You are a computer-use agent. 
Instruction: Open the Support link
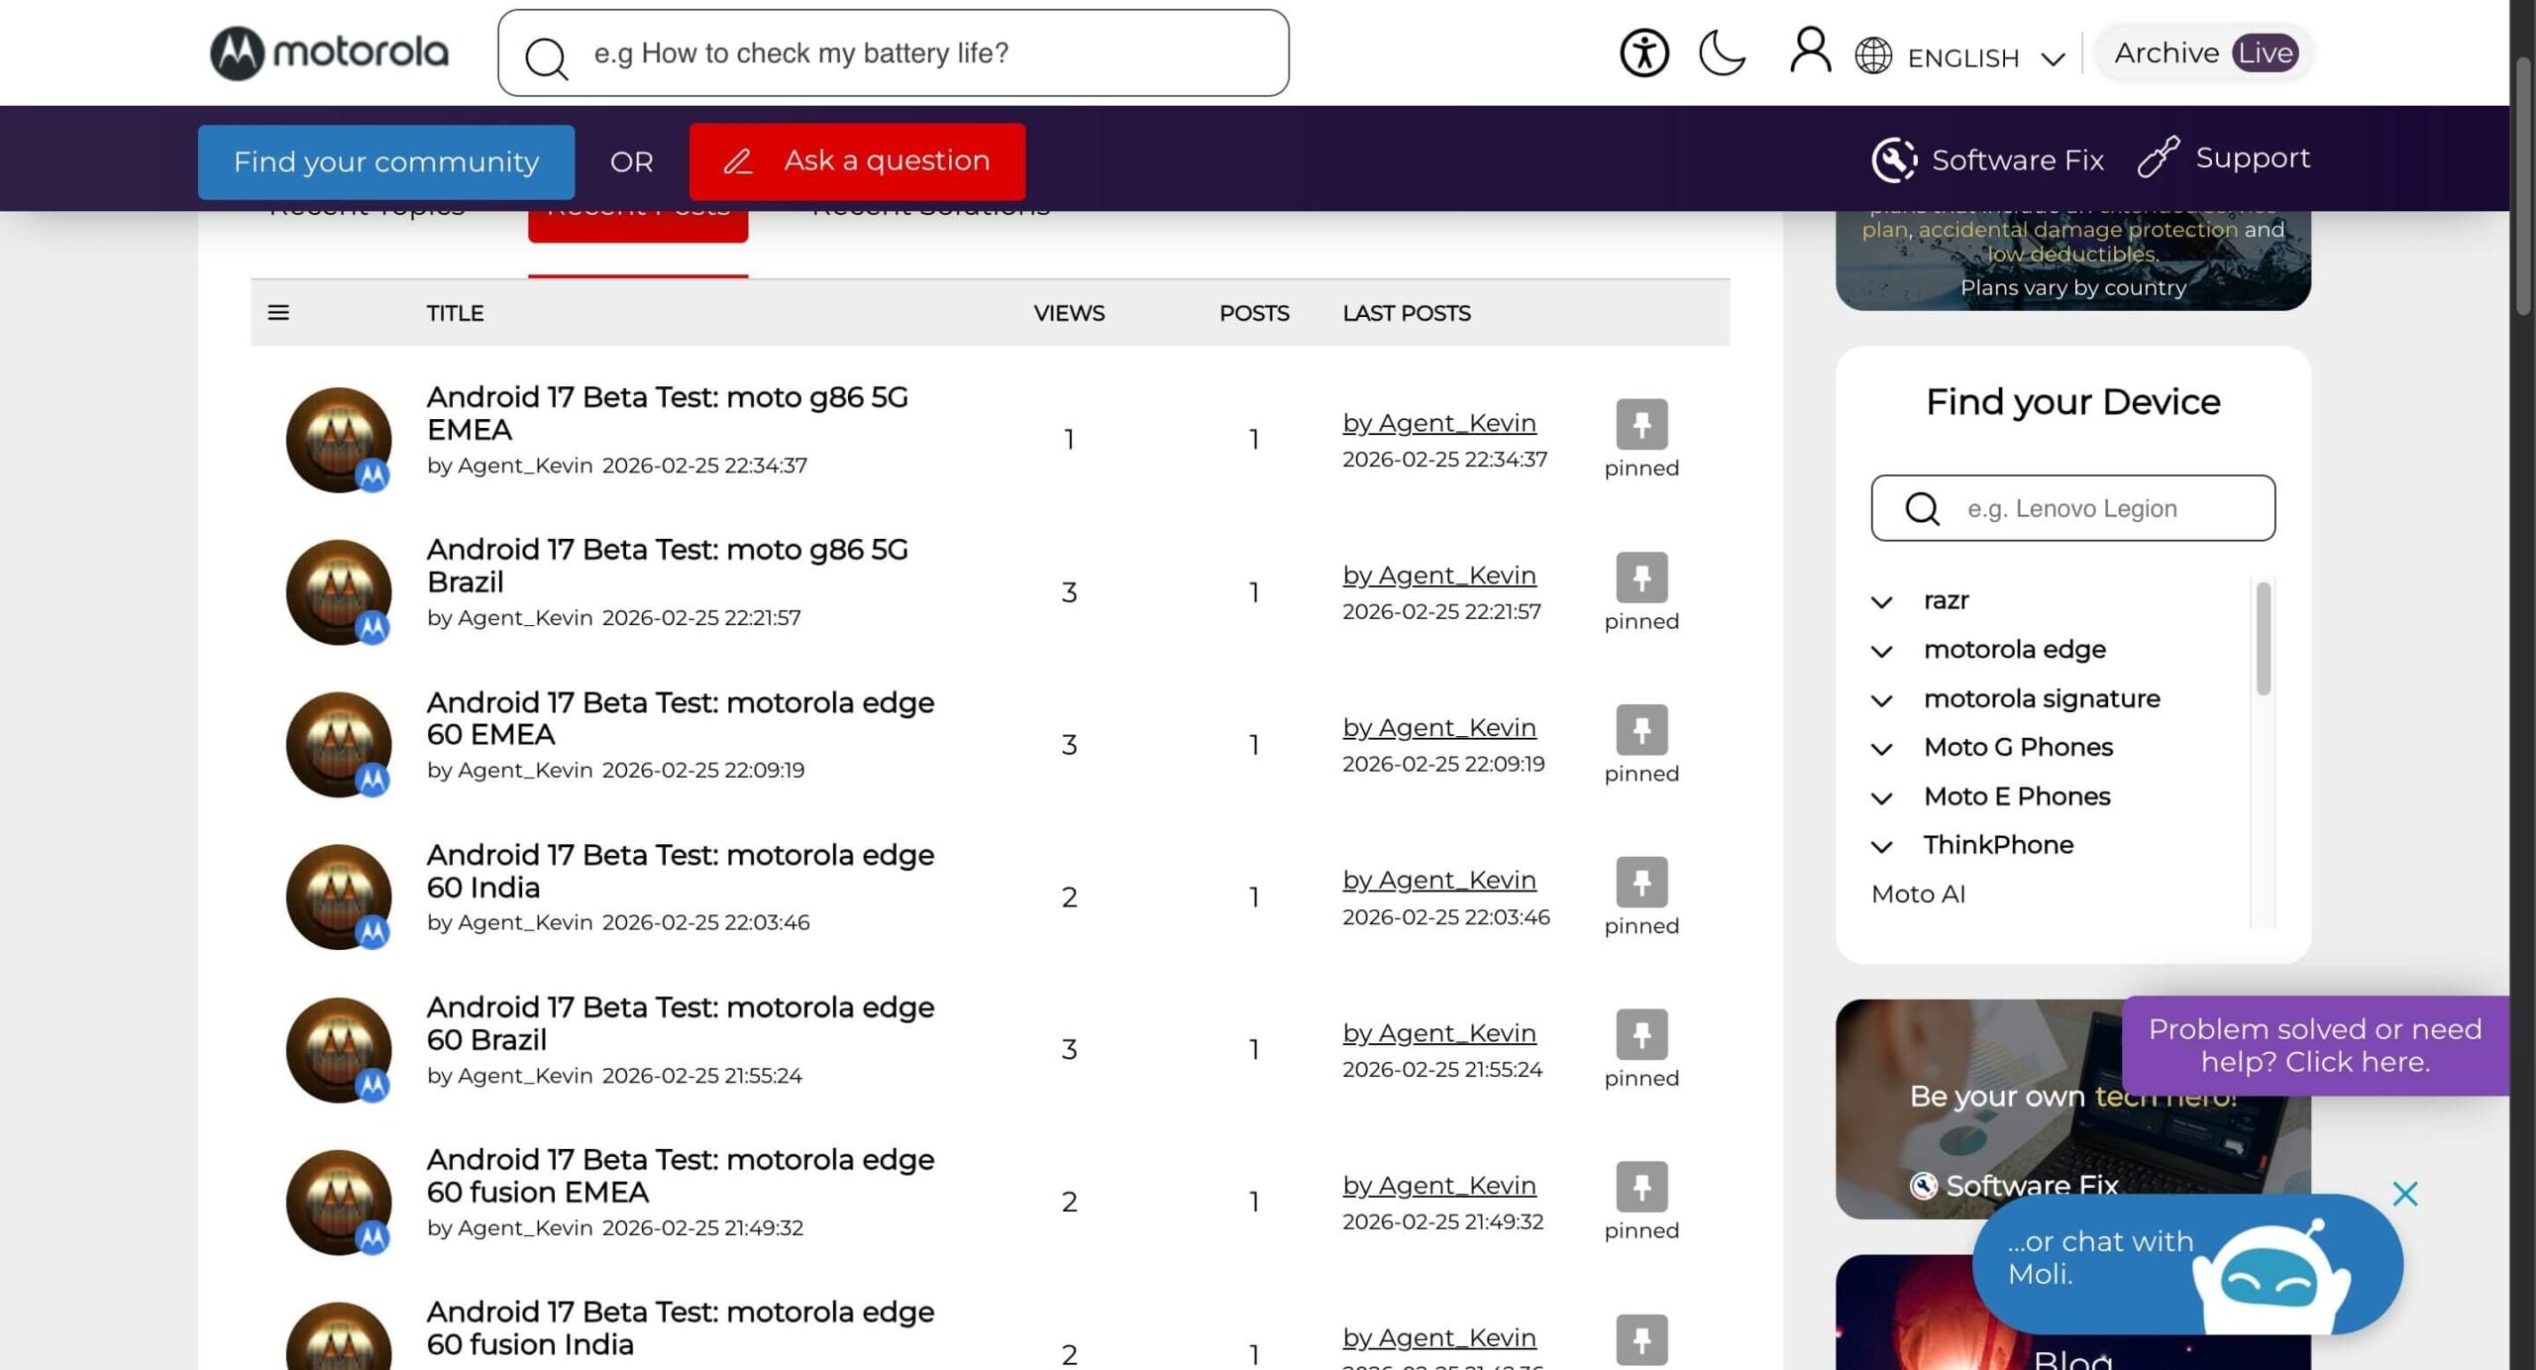point(2253,158)
